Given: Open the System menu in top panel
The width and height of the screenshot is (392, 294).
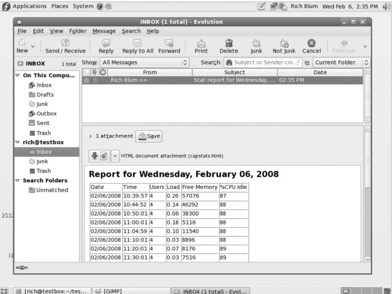Looking at the screenshot, I should (83, 6).
